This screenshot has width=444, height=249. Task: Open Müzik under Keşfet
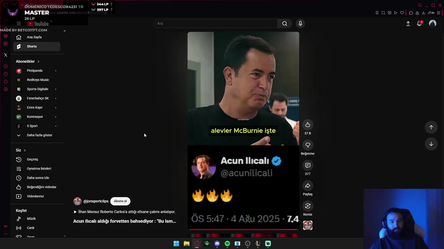[37, 219]
